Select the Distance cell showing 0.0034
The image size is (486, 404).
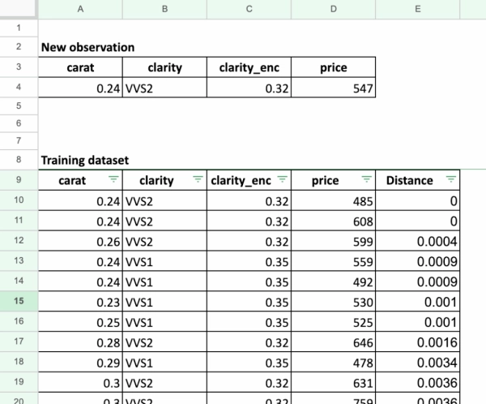pos(418,362)
